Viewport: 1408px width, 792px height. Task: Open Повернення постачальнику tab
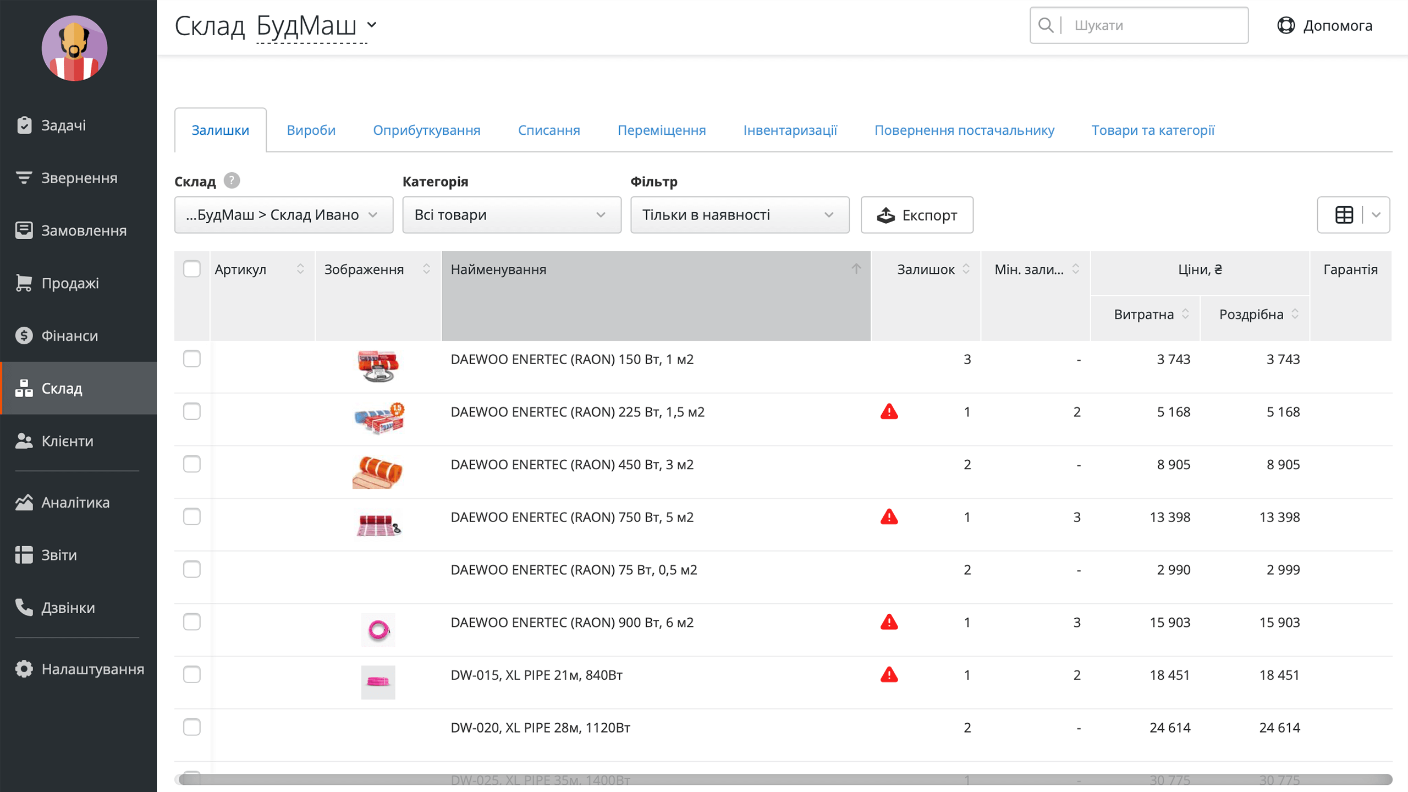(964, 130)
